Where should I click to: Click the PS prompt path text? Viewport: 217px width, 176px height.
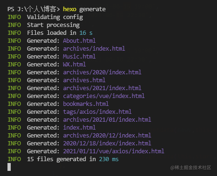click(x=34, y=9)
